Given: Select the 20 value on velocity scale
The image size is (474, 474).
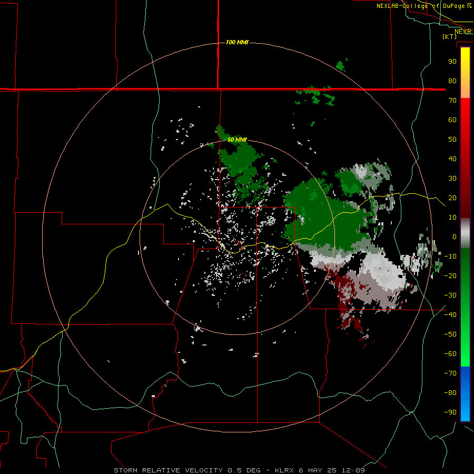Looking at the screenshot, I should click(452, 197).
